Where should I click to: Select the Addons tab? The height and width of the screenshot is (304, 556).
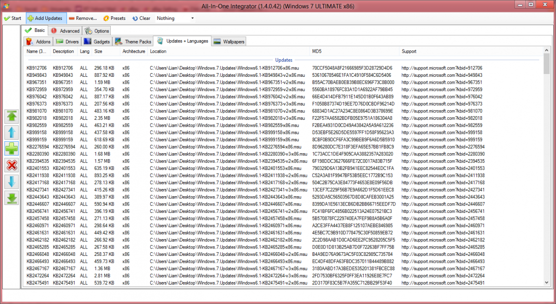38,42
